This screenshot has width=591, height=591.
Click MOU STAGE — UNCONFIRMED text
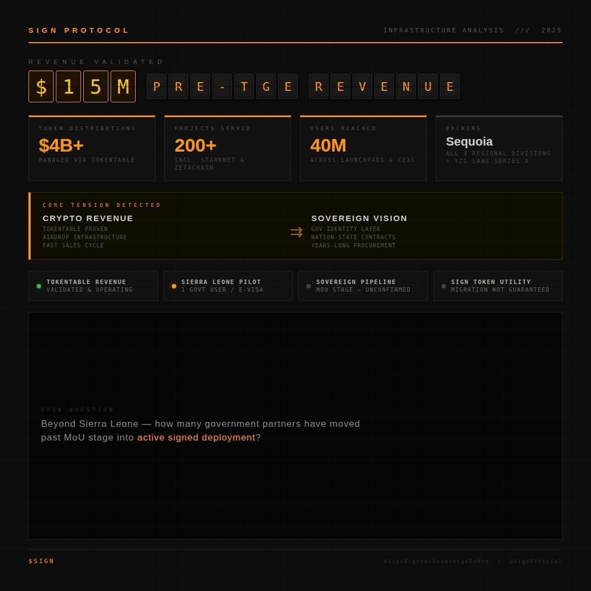tap(363, 289)
